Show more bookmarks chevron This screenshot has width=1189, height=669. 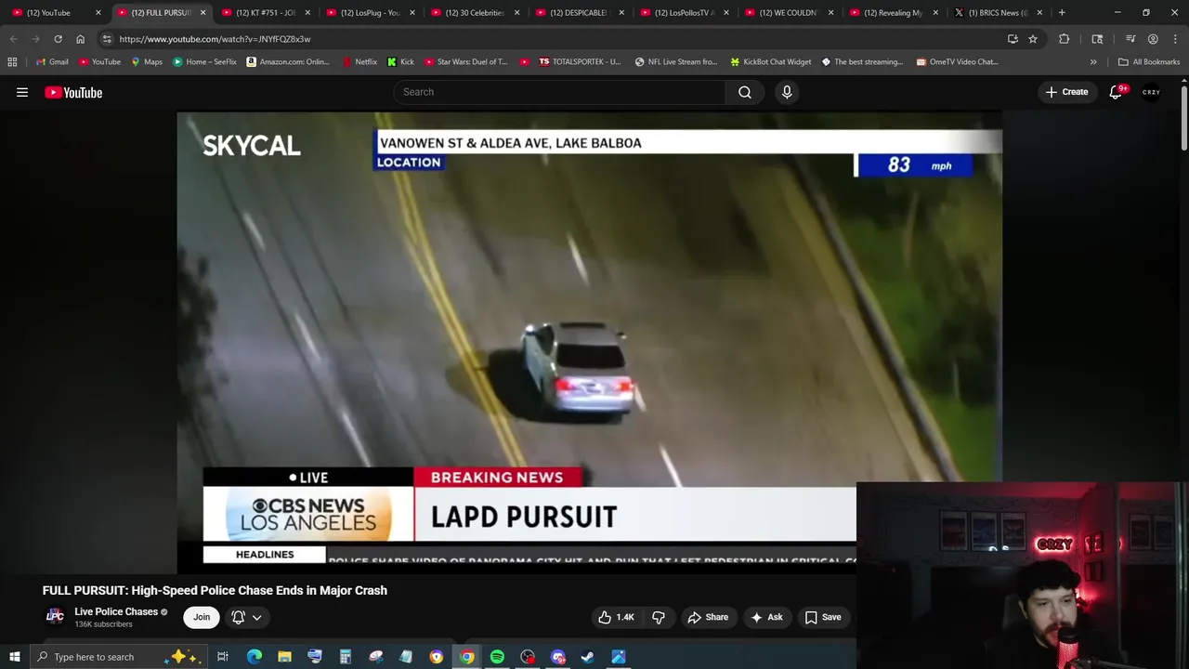coord(1093,62)
